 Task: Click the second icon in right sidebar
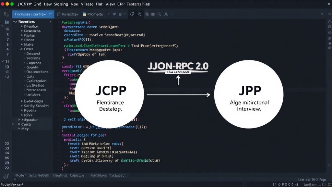[x=330, y=27]
